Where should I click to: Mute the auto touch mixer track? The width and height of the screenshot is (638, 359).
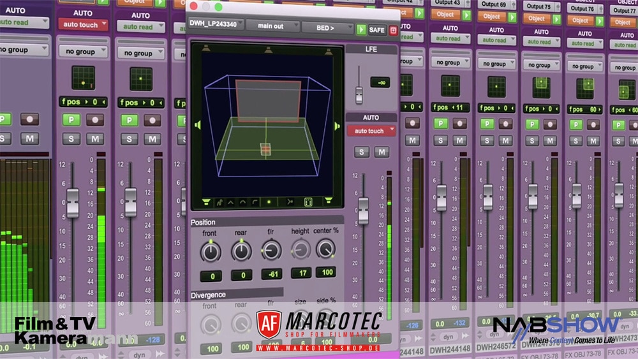95,139
